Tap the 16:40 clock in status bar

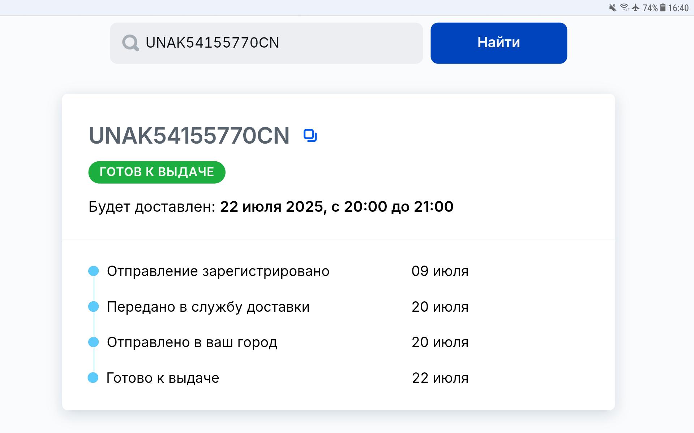[x=678, y=8]
